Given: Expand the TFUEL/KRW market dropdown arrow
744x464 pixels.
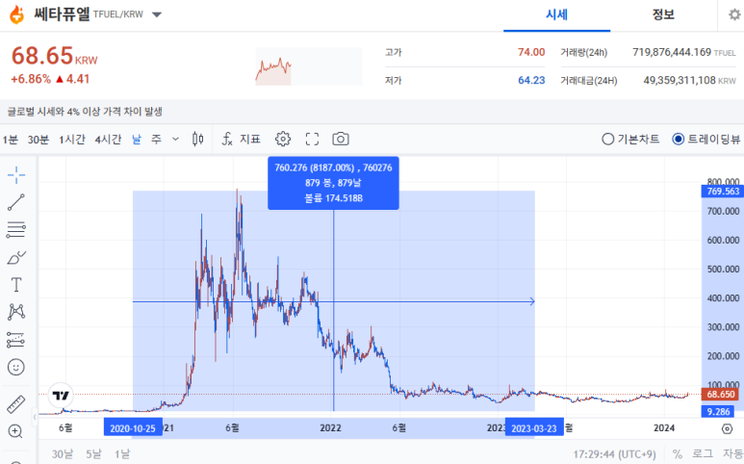Looking at the screenshot, I should (x=157, y=14).
